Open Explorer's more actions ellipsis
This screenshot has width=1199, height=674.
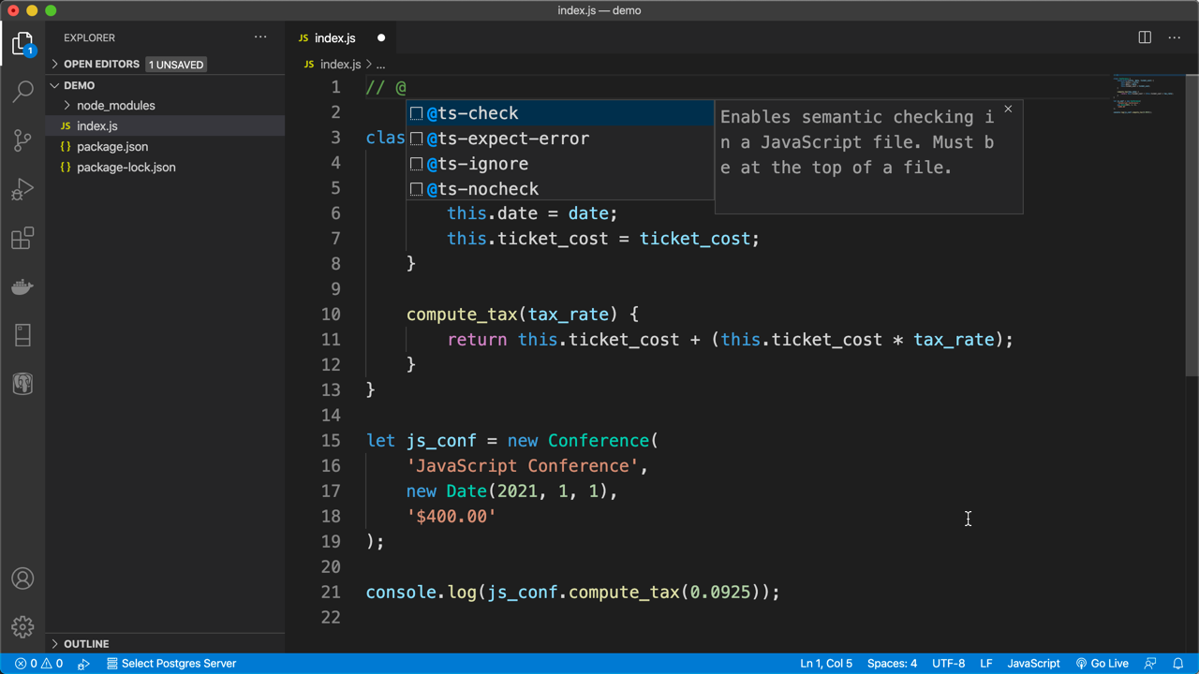pos(260,37)
